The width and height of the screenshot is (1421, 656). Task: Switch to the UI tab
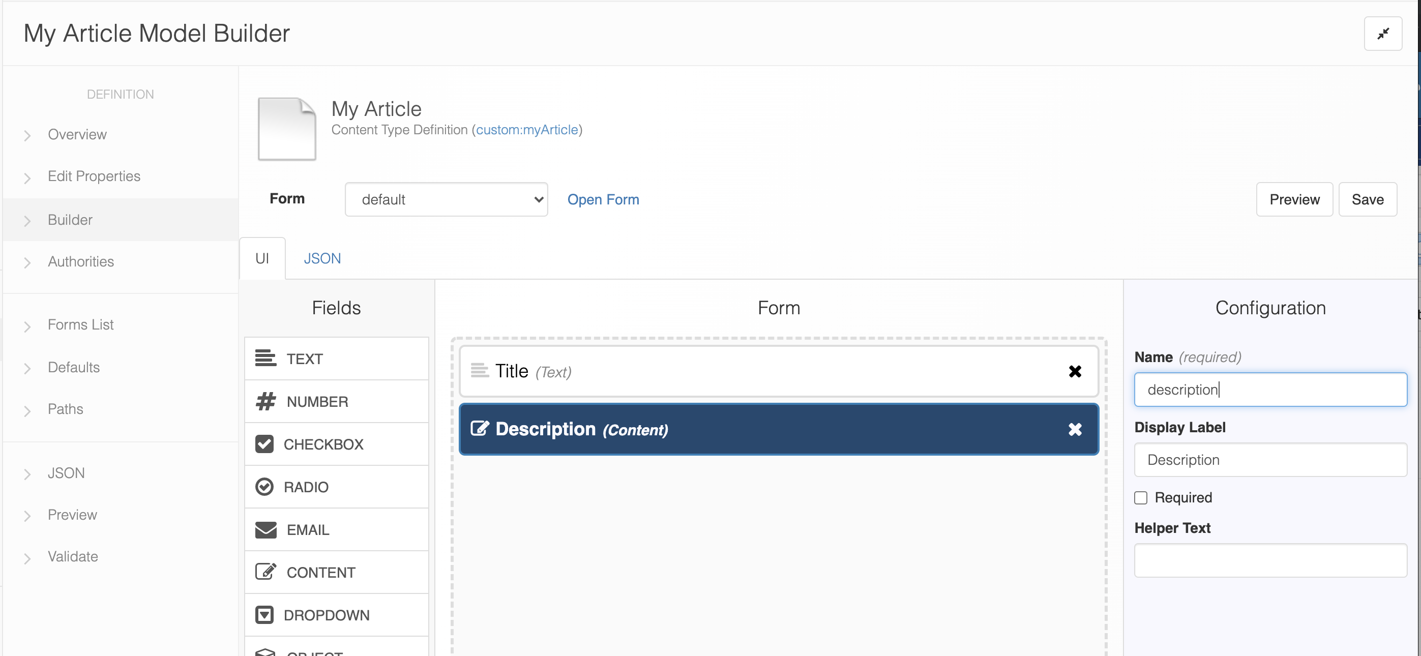(262, 258)
